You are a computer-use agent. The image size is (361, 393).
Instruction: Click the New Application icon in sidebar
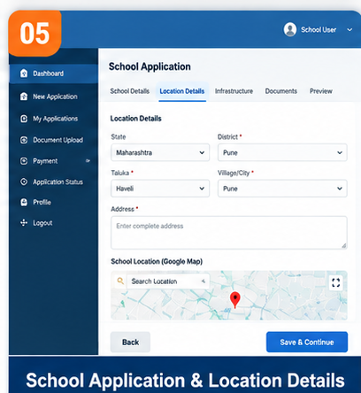24,96
